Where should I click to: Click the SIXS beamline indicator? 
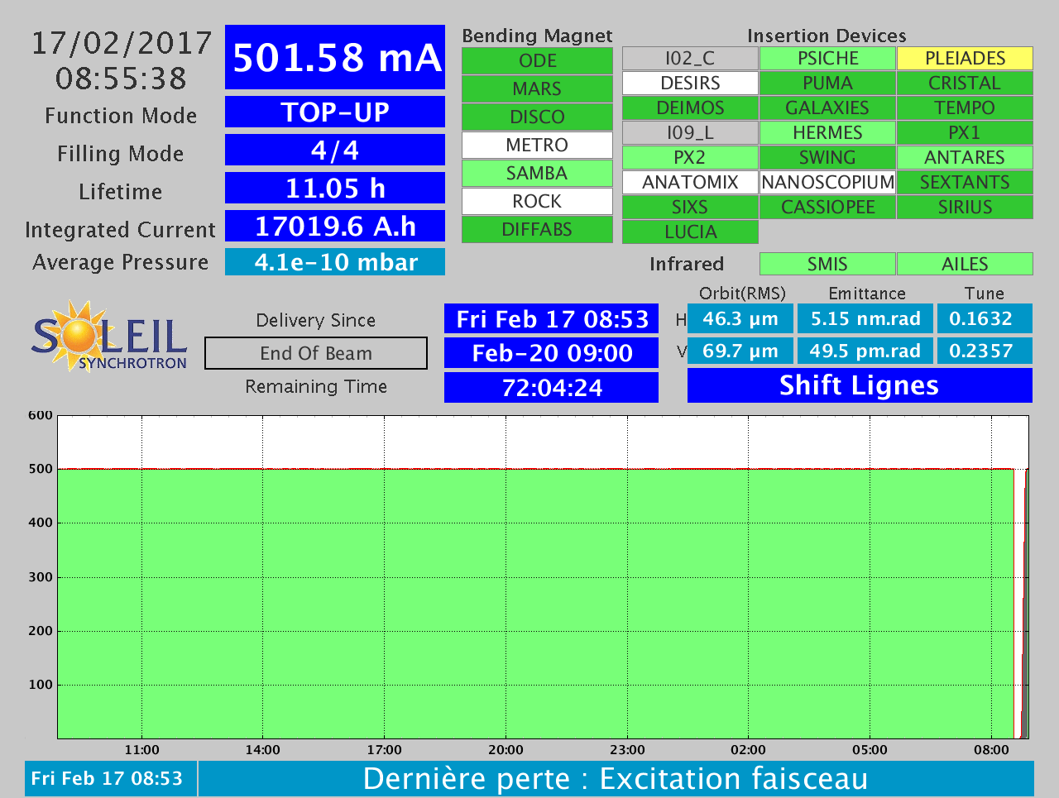point(690,208)
